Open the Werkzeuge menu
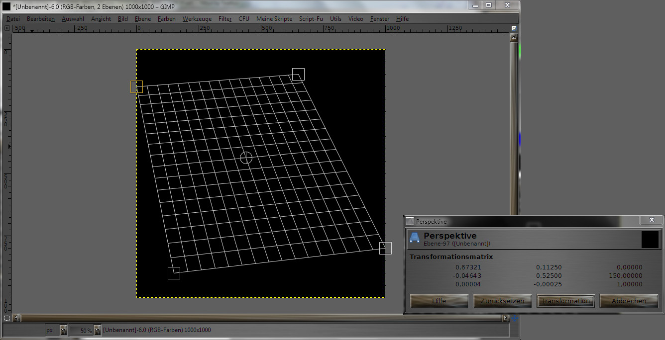The height and width of the screenshot is (340, 665). point(197,19)
